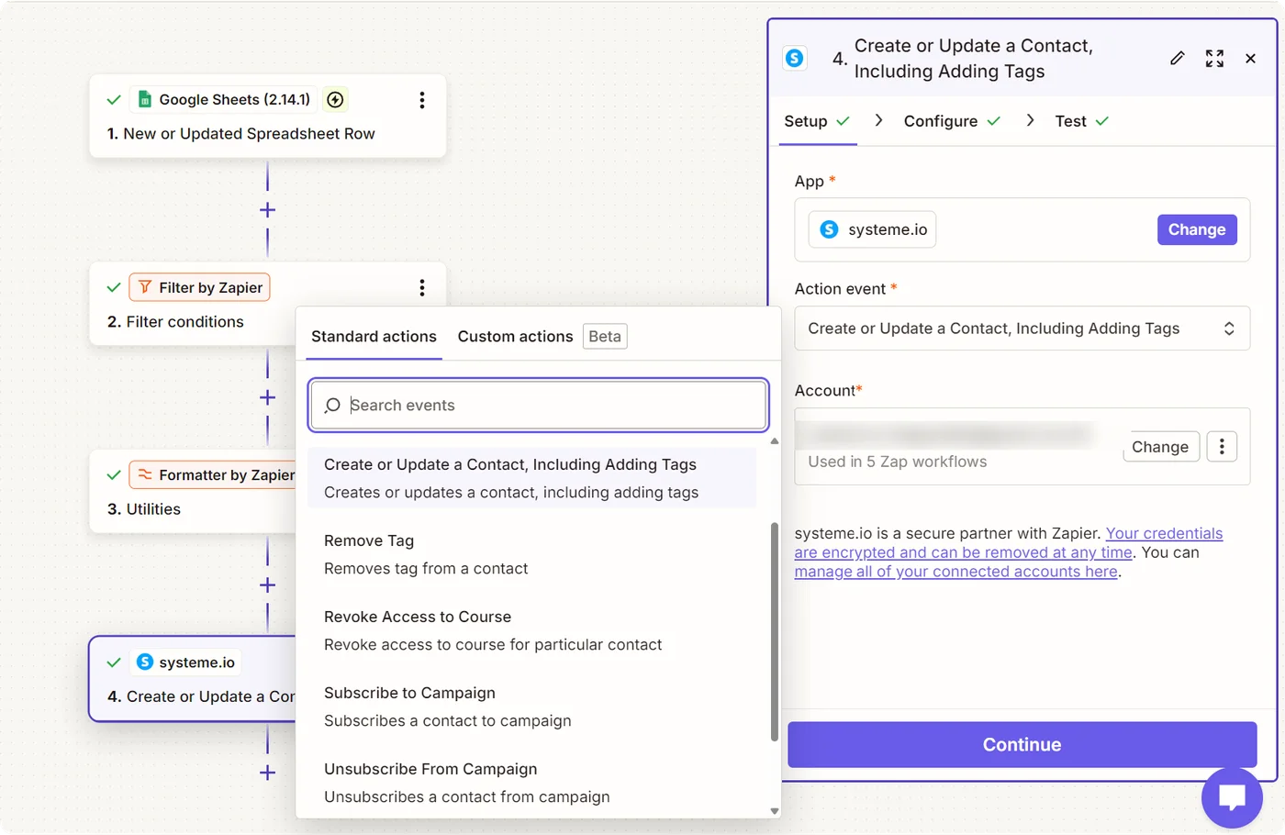This screenshot has width=1285, height=835.
Task: Select the '1. New or Updated Spreadsheet Row' step
Action: click(267, 117)
